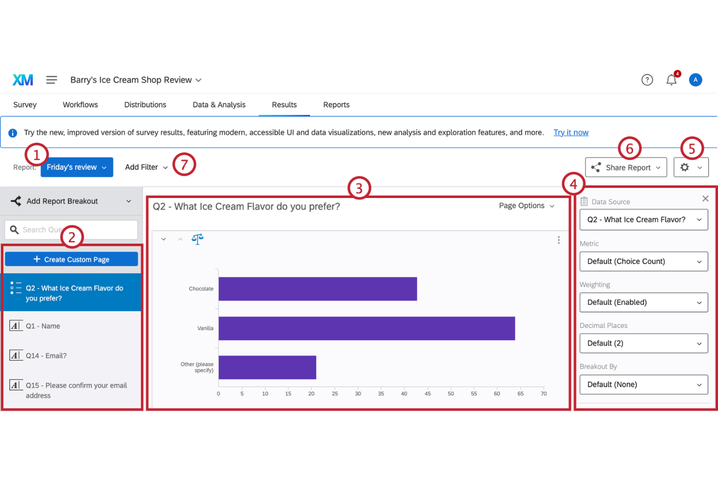The width and height of the screenshot is (718, 479).
Task: Click the Share Report button
Action: [x=626, y=167]
